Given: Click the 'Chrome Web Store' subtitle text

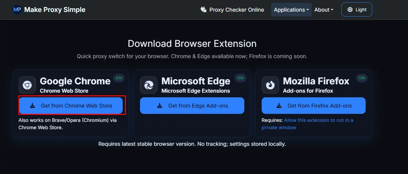Looking at the screenshot, I should tap(64, 91).
